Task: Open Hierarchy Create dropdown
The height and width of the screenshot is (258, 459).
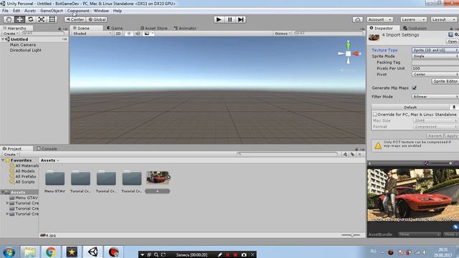Action: coord(11,34)
